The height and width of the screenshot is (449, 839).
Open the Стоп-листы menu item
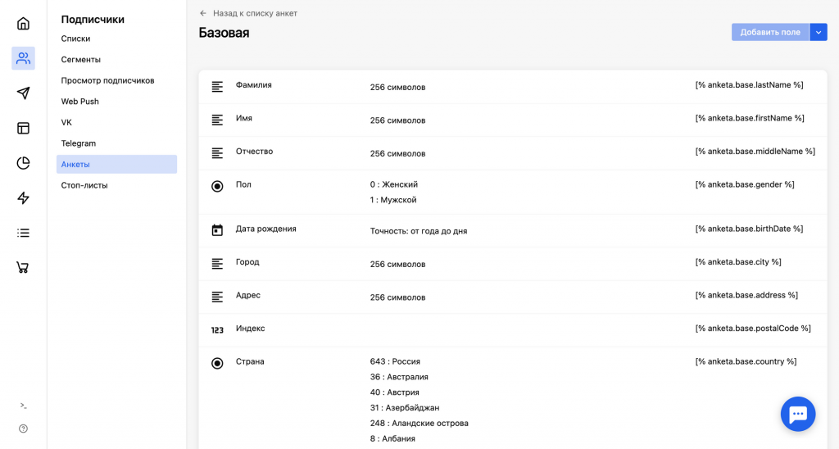84,185
